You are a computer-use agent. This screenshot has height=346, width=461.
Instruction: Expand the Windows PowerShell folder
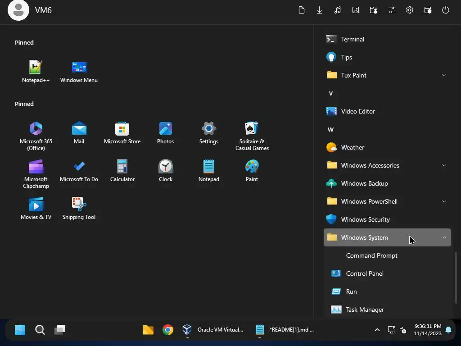[x=387, y=201]
